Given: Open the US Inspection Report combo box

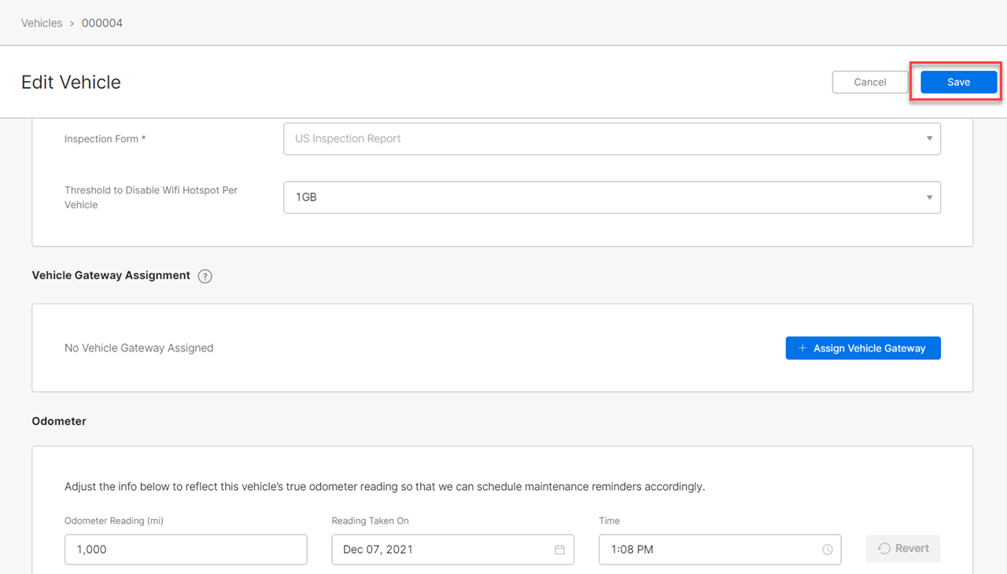Looking at the screenshot, I should 598,139.
